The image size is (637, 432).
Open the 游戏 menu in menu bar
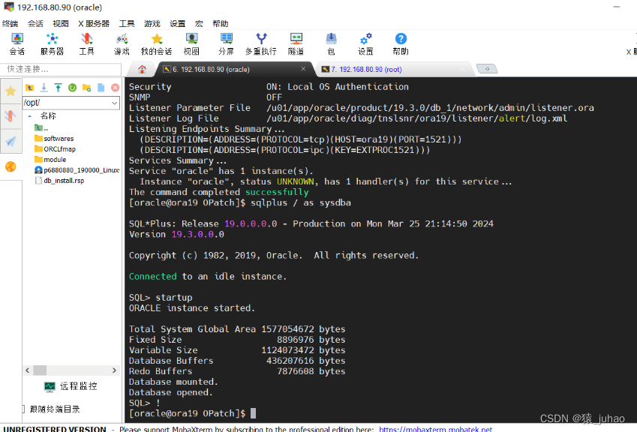point(152,23)
